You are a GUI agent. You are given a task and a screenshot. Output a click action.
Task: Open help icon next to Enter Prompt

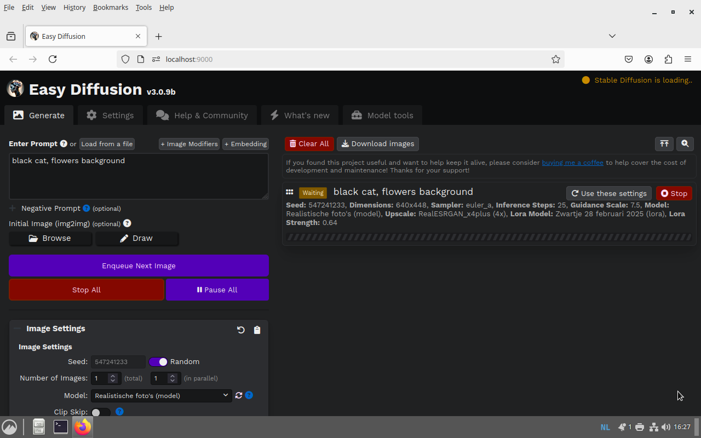coord(64,143)
